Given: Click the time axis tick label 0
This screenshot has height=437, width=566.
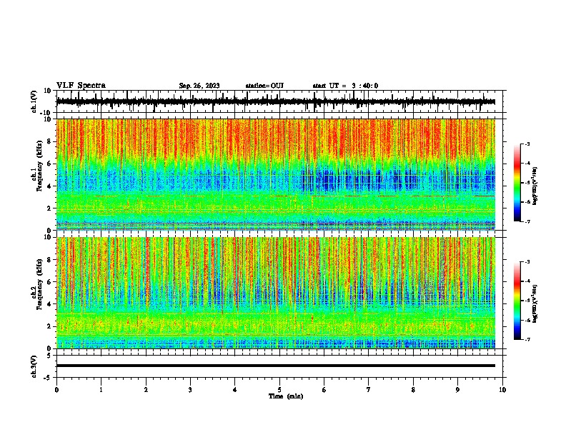Looking at the screenshot, I should coord(56,390).
